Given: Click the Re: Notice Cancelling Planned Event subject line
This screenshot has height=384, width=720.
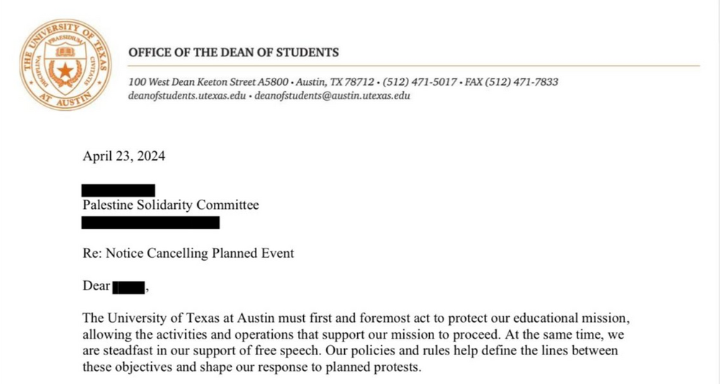Looking at the screenshot, I should 189,253.
